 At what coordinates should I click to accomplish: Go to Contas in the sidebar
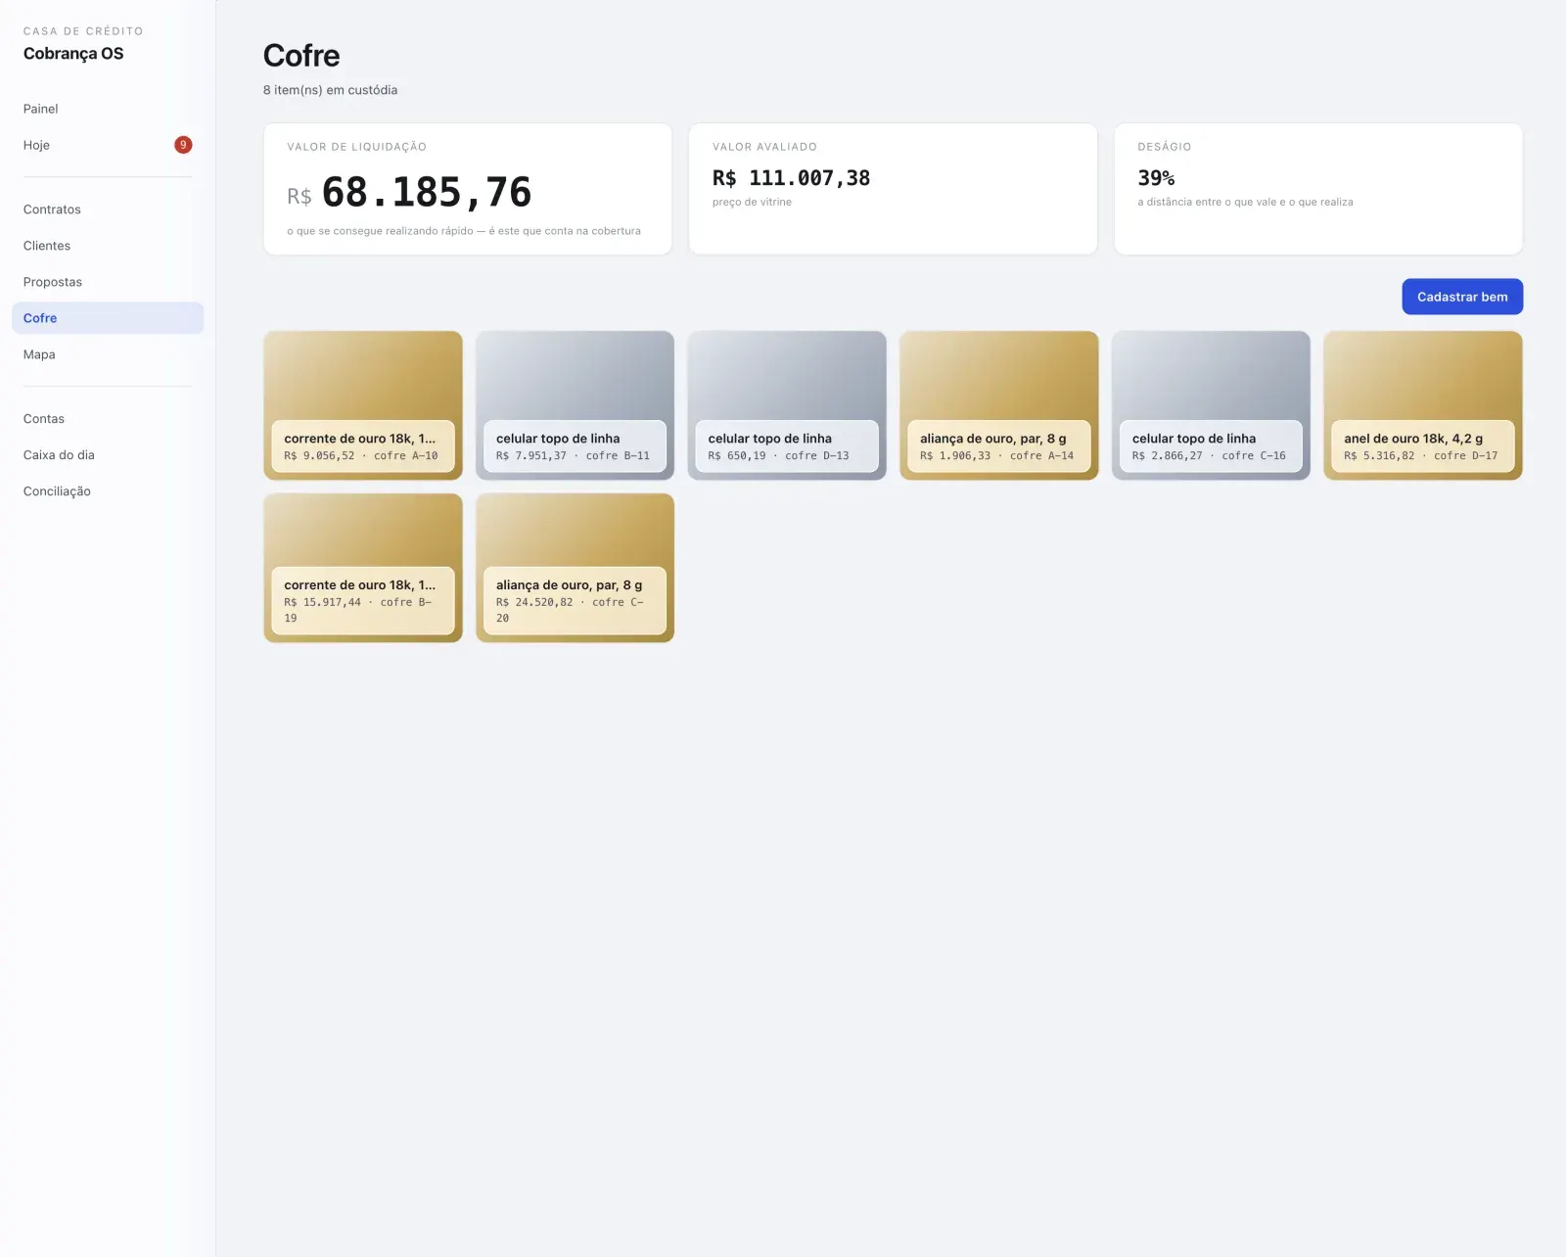[x=108, y=419]
